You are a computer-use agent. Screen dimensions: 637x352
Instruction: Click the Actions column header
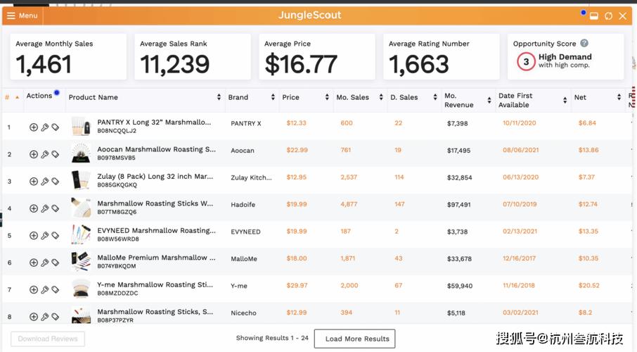[x=39, y=96]
